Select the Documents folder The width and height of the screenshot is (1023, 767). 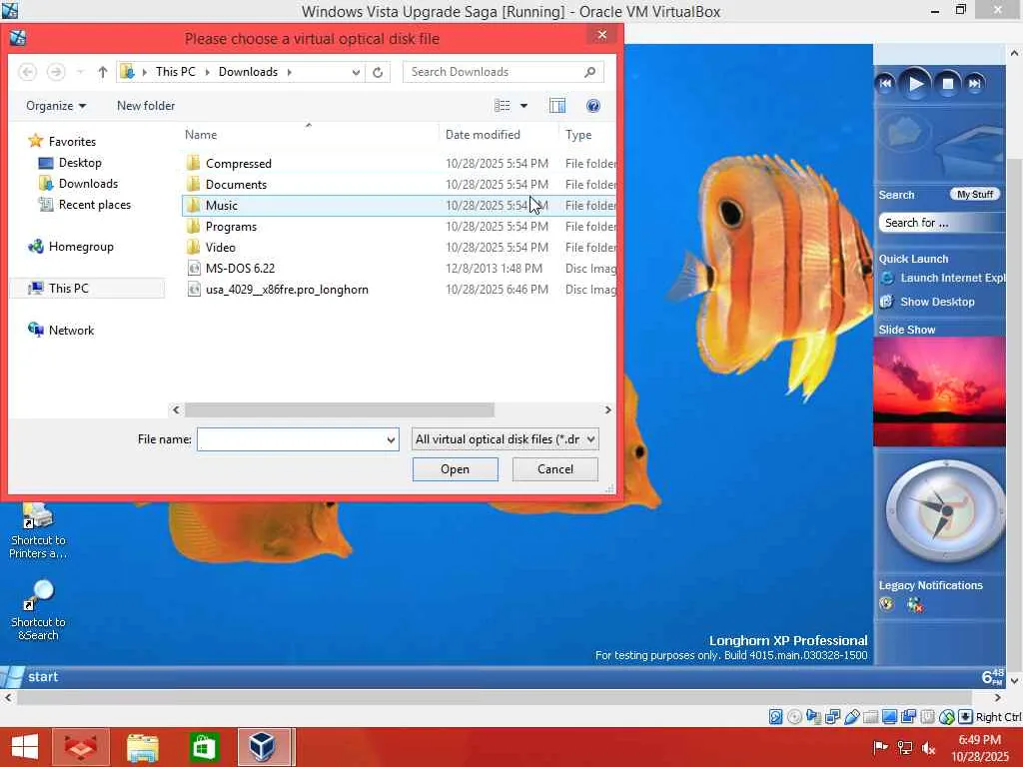point(398,184)
